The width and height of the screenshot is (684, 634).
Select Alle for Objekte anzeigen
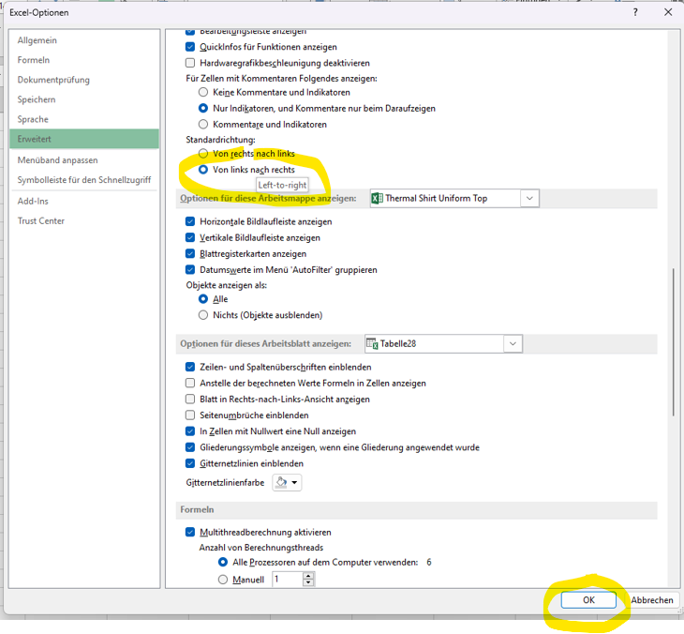pyautogui.click(x=203, y=298)
